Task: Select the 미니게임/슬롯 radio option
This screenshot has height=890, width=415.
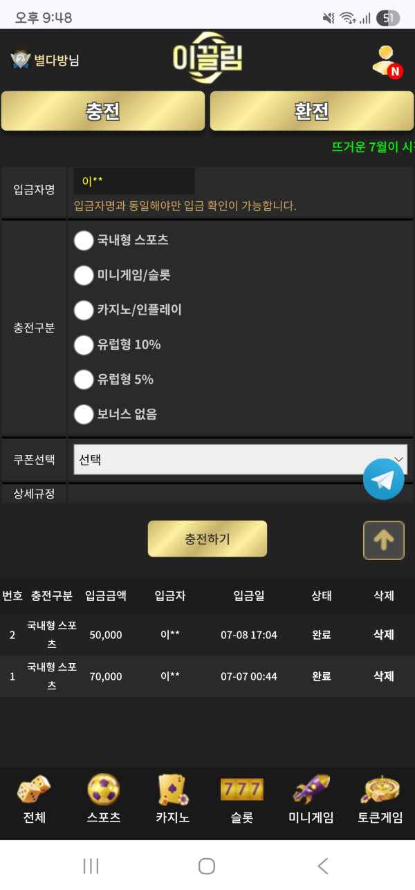Action: point(84,275)
